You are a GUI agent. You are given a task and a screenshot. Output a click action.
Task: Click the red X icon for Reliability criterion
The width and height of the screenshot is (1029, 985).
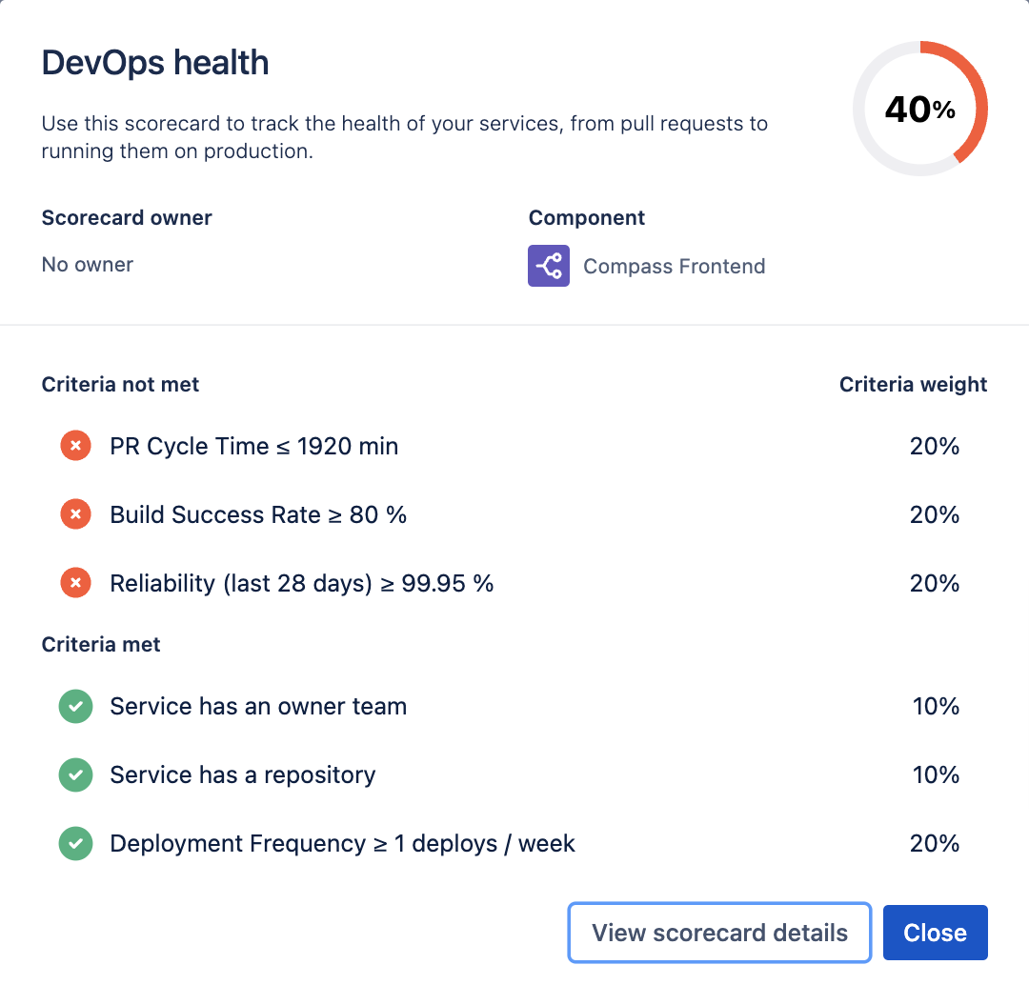(75, 583)
